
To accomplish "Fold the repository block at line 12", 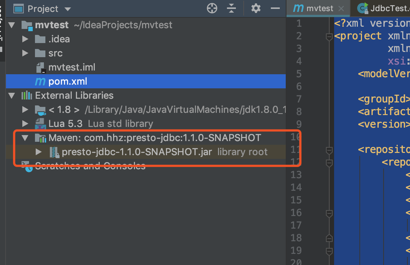I will click(329, 163).
